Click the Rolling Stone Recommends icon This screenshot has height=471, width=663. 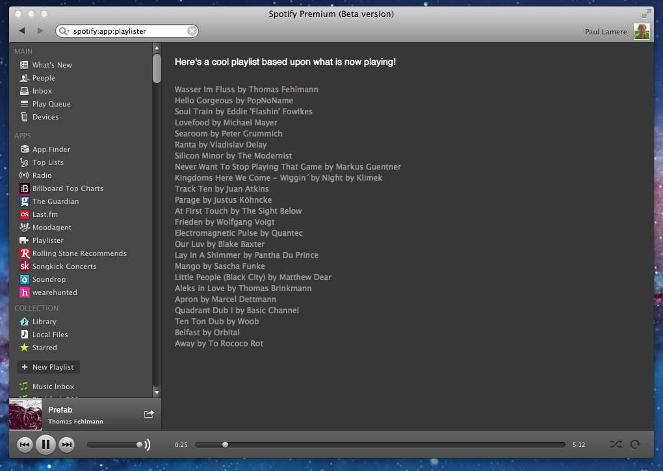(x=25, y=253)
